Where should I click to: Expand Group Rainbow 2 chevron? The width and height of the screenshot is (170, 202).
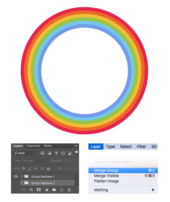[x=22, y=183]
